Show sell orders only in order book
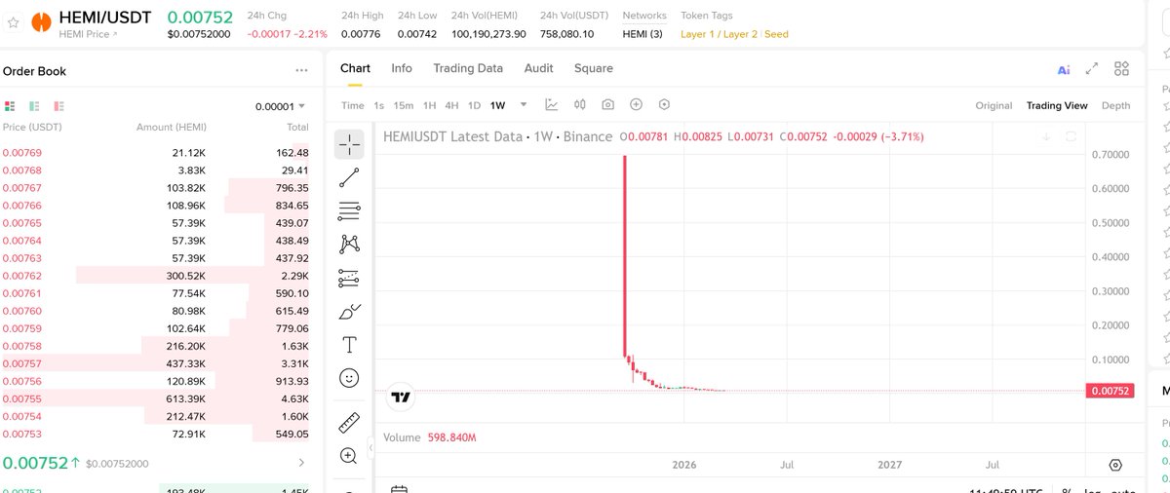Viewport: 1170px width, 493px height. [58, 106]
